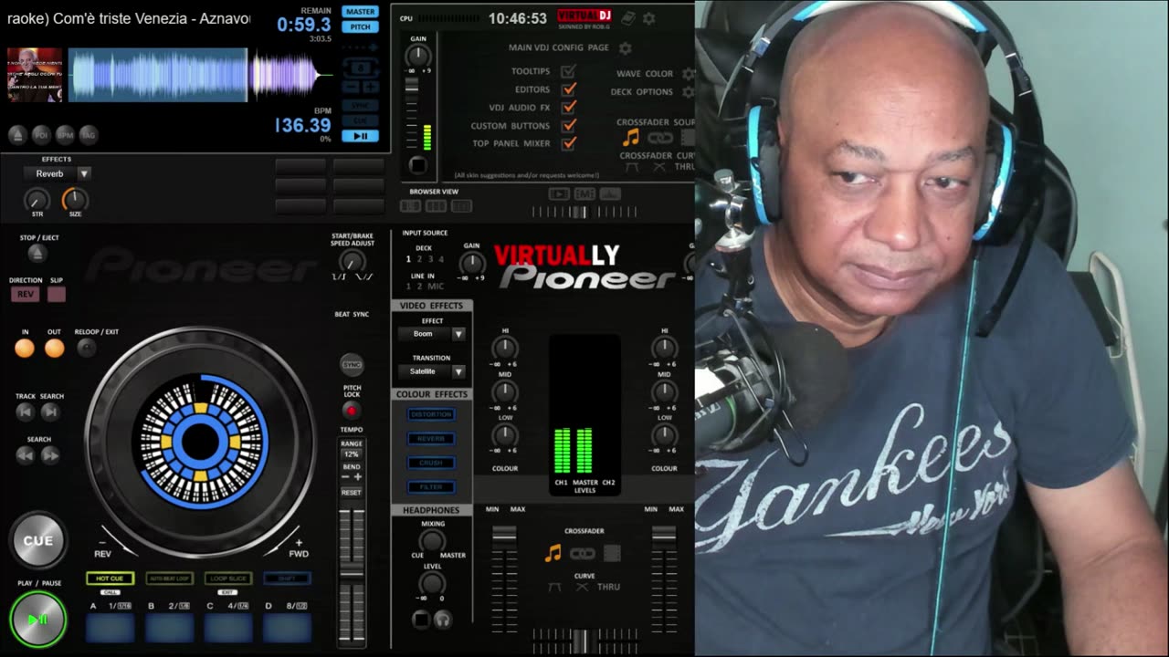Click the eject icon below the waveform
Image resolution: width=1169 pixels, height=657 pixels.
17,135
